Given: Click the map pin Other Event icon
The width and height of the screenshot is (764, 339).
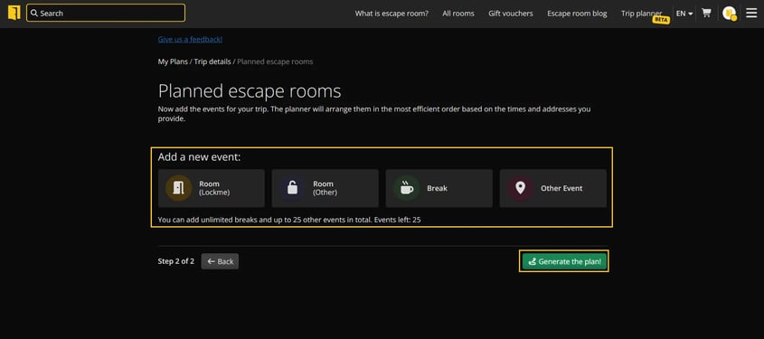Looking at the screenshot, I should point(521,188).
